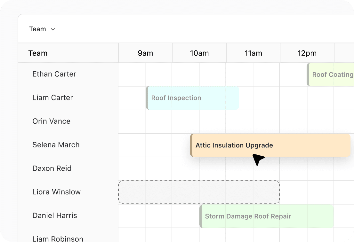
Task: Select team member Selena March
Action: click(56, 145)
